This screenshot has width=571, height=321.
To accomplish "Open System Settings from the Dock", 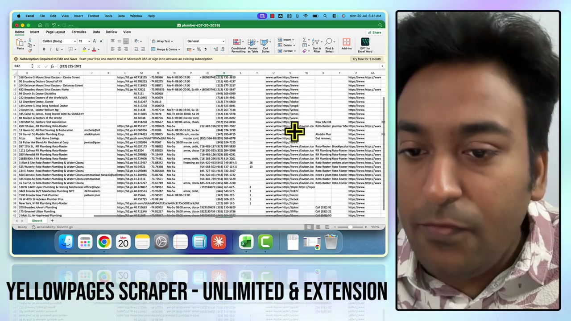I will (161, 242).
